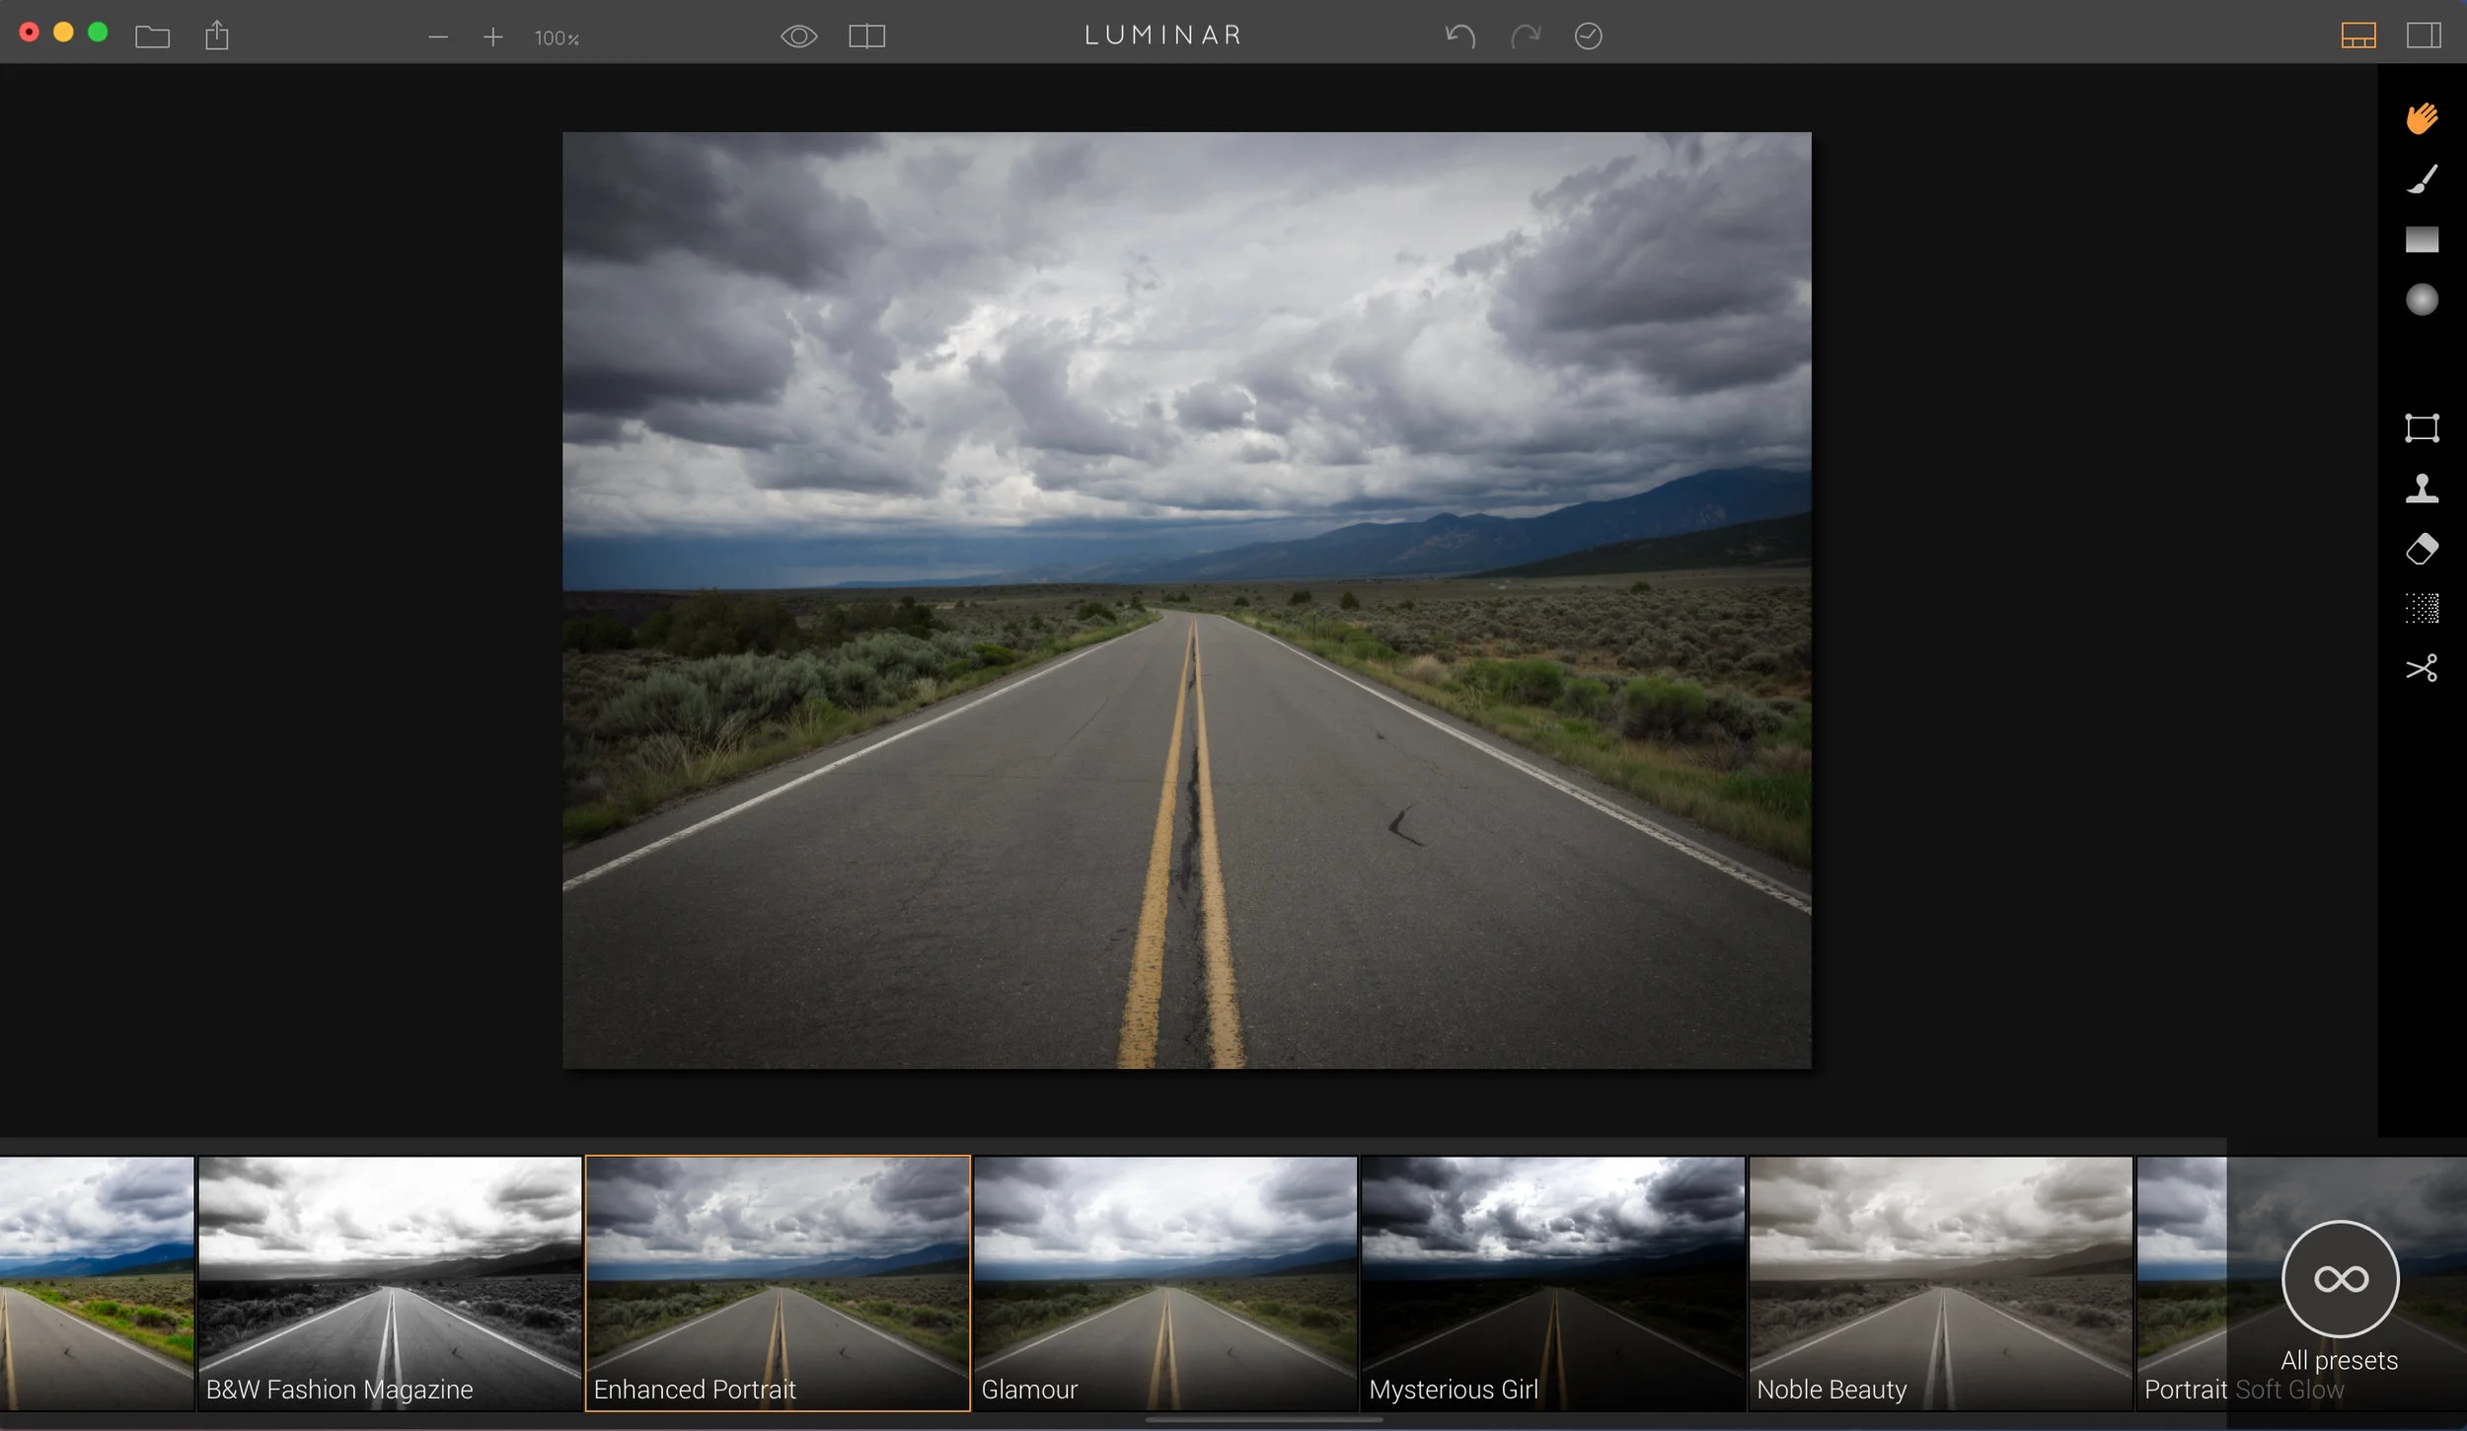The height and width of the screenshot is (1431, 2467).
Task: Click the 100% zoom level
Action: click(557, 38)
